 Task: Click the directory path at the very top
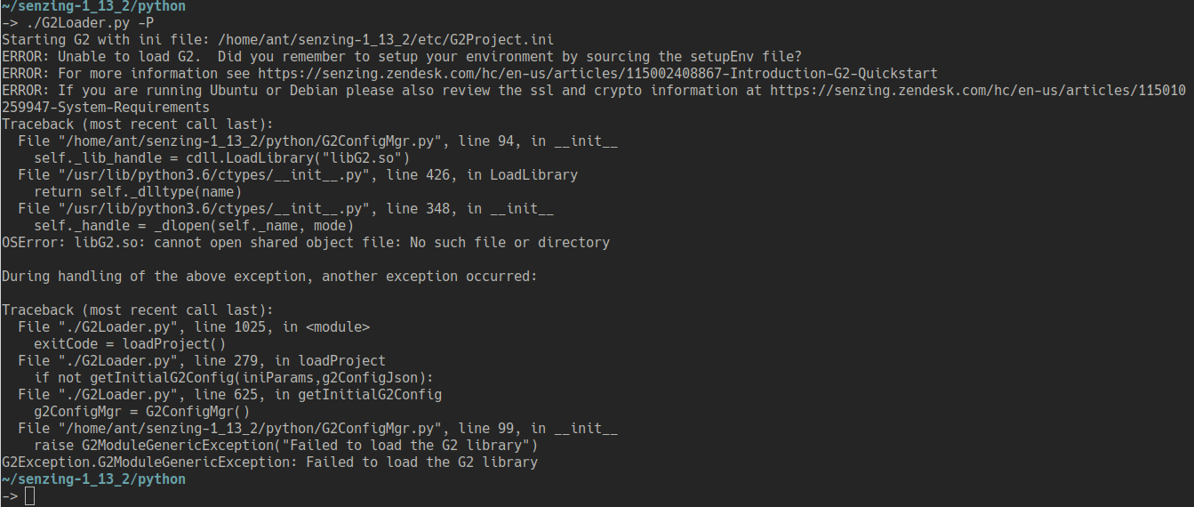(93, 6)
